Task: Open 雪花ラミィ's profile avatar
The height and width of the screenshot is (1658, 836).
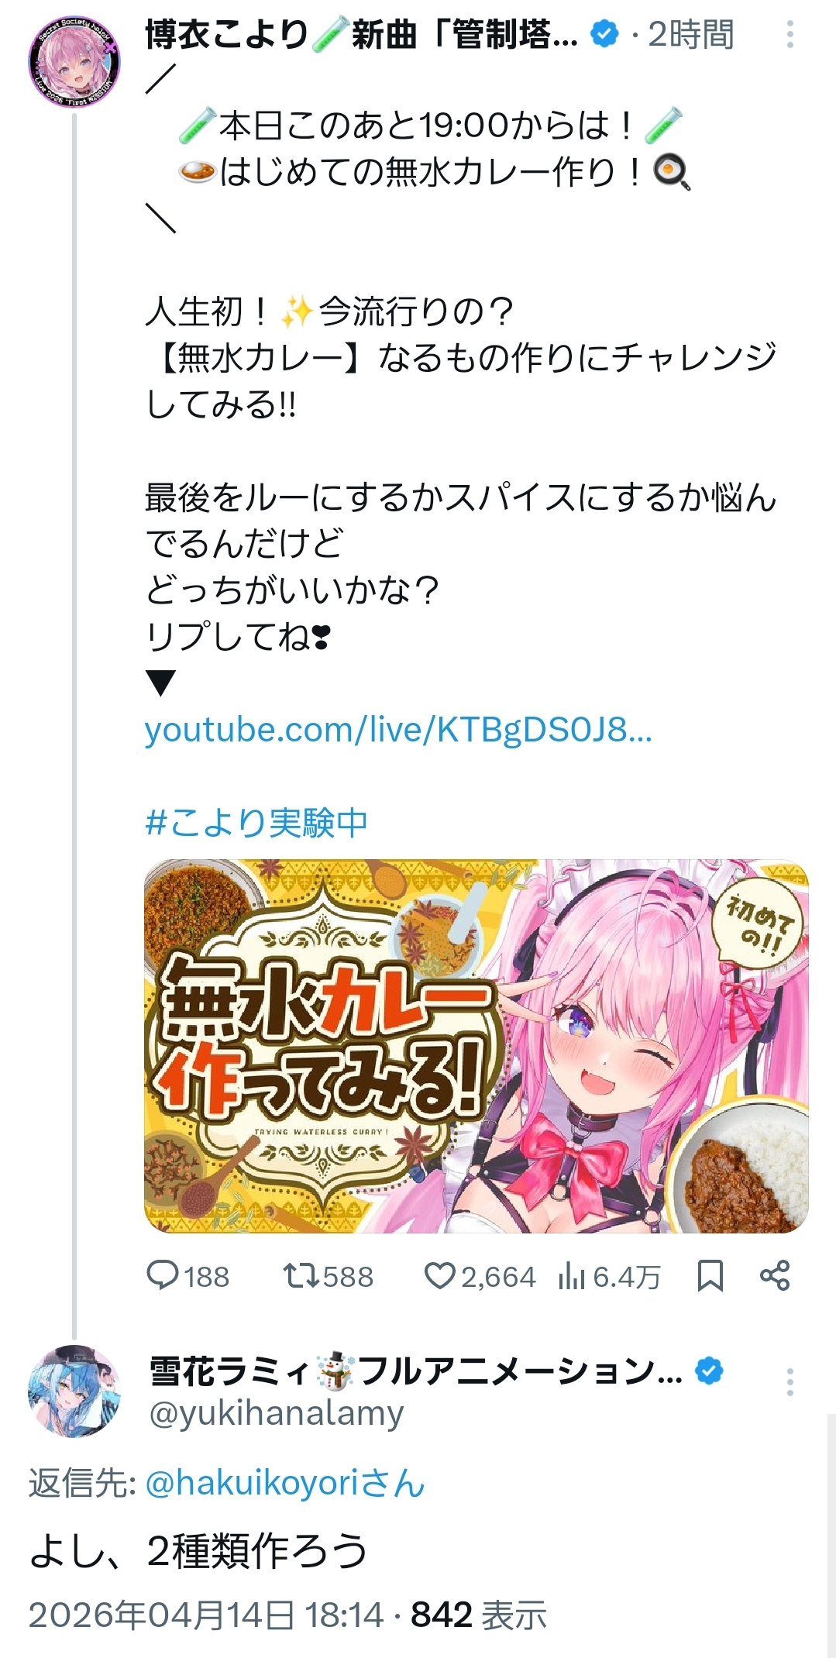Action: [74, 1391]
